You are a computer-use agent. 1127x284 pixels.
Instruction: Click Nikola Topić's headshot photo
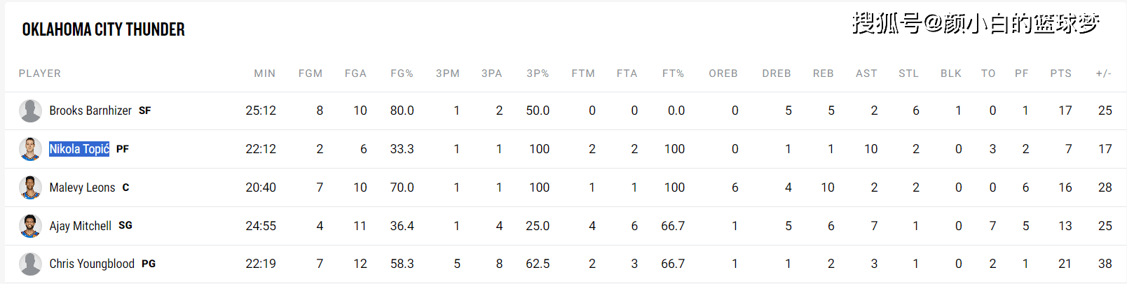30,149
